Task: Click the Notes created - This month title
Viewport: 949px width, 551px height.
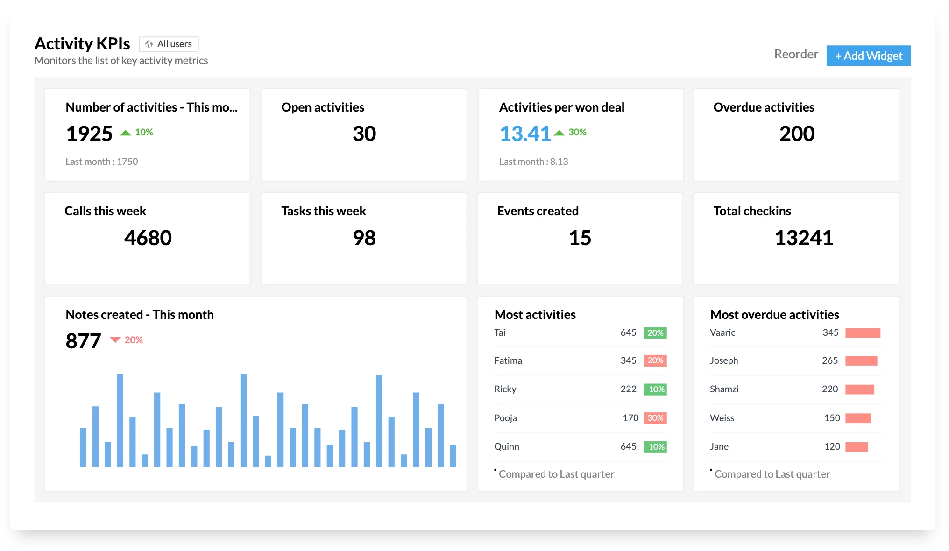Action: (140, 315)
